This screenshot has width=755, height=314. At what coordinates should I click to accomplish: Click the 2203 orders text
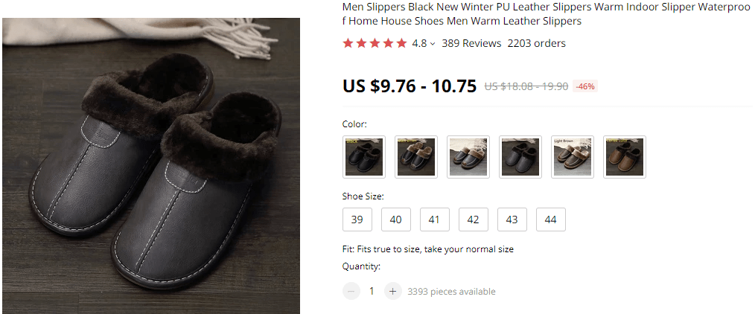(x=536, y=43)
